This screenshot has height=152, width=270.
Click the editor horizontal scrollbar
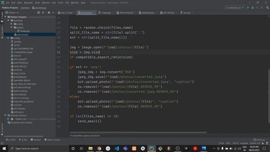(138, 133)
